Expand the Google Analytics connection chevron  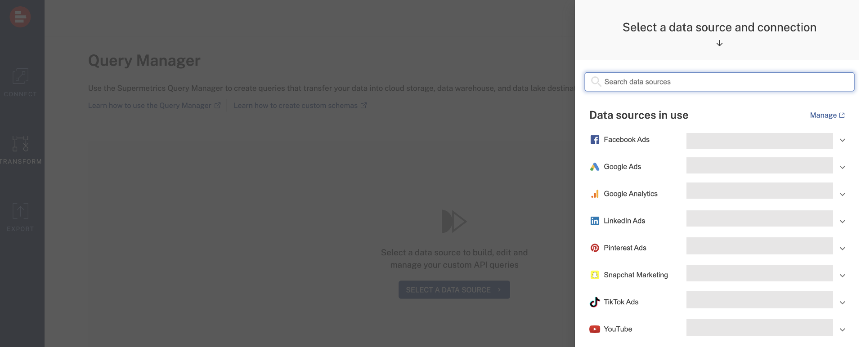point(842,194)
